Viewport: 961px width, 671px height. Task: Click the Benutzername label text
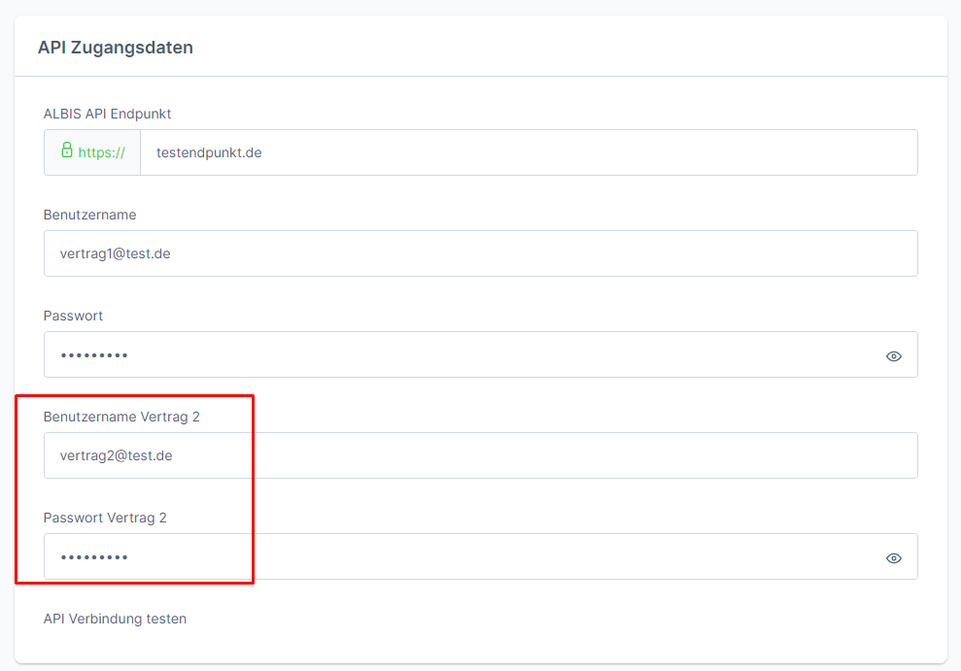click(89, 215)
